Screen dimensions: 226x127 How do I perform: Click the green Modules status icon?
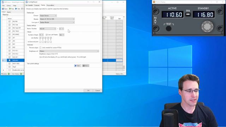point(8,74)
